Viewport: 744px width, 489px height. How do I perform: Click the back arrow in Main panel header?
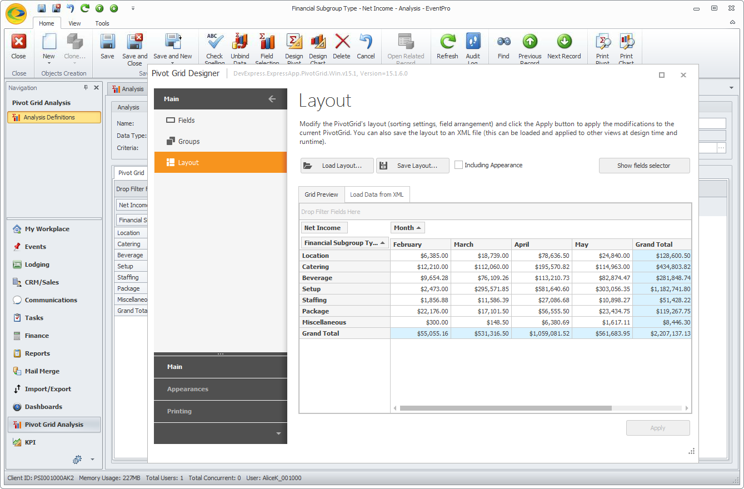coord(272,99)
